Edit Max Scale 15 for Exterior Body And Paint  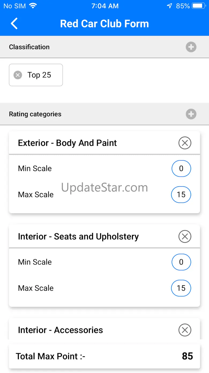click(181, 194)
